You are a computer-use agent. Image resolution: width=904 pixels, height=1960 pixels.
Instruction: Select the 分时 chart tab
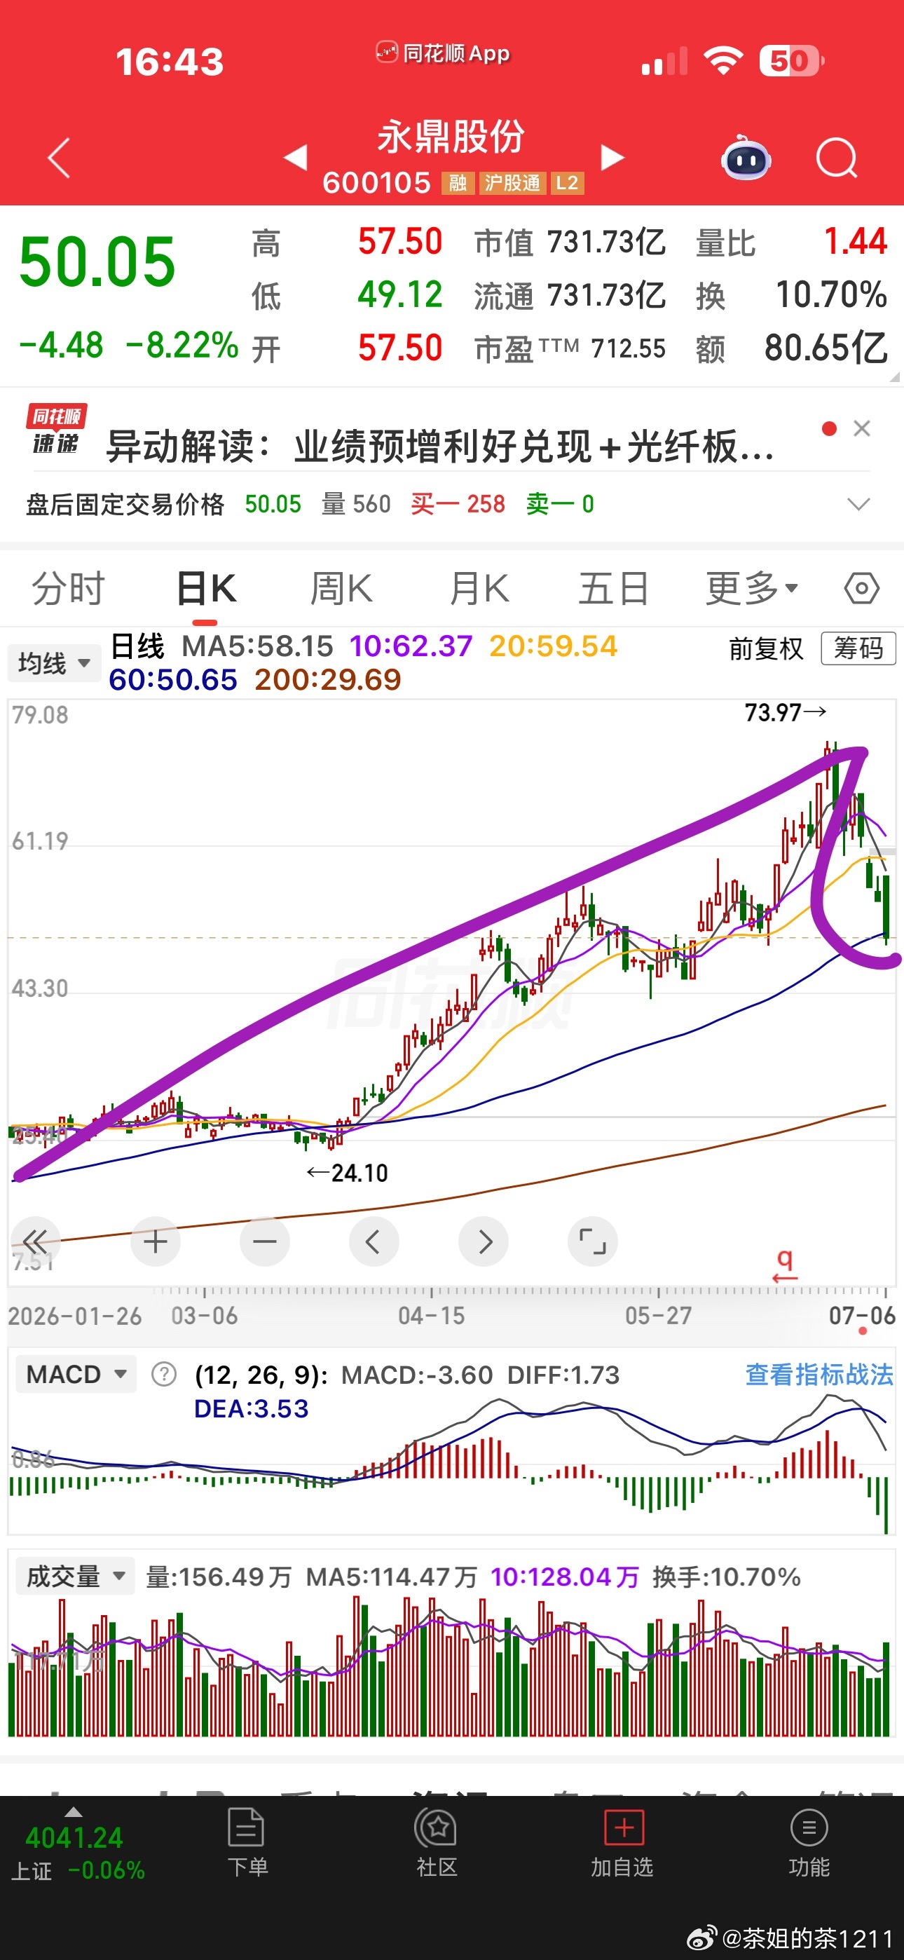[x=68, y=588]
